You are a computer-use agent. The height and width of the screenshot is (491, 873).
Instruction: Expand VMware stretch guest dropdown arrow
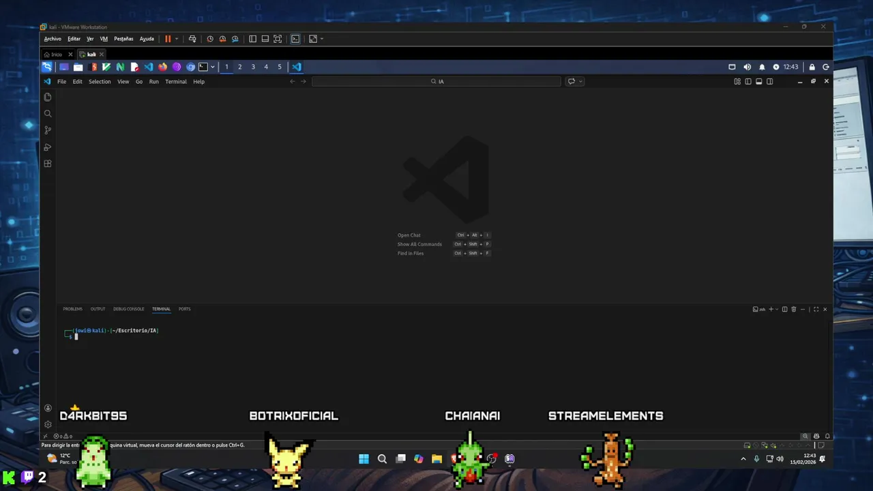tap(321, 39)
